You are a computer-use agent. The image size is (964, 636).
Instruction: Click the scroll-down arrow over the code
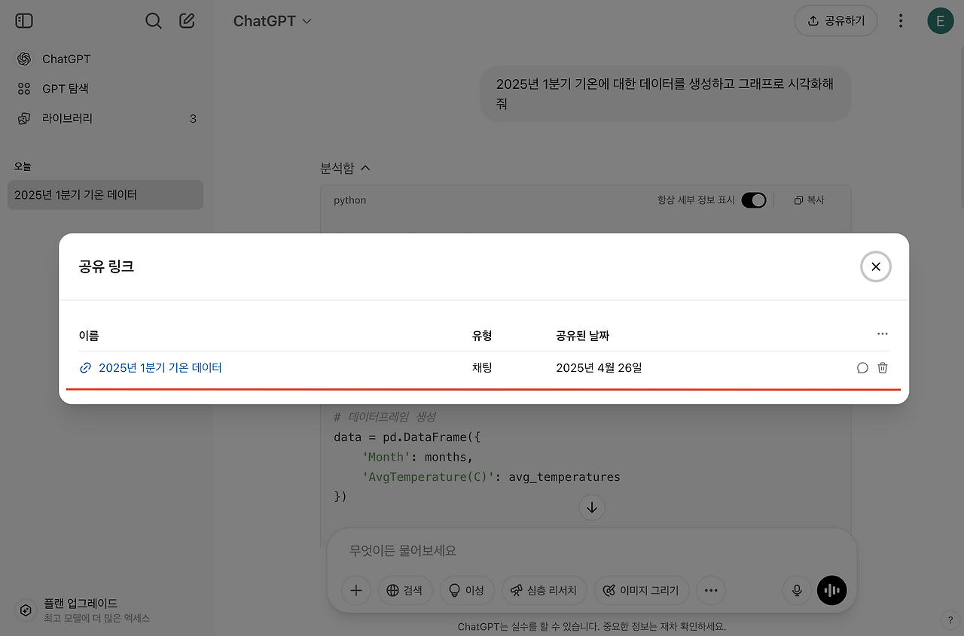tap(591, 507)
